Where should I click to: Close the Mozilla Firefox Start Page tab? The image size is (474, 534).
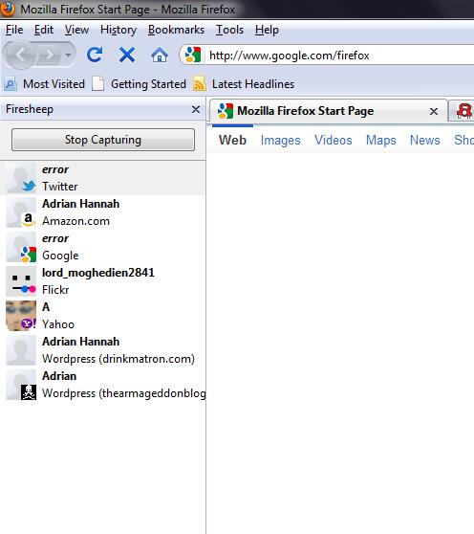click(x=434, y=111)
